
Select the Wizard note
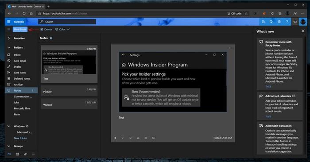[x=69, y=104]
